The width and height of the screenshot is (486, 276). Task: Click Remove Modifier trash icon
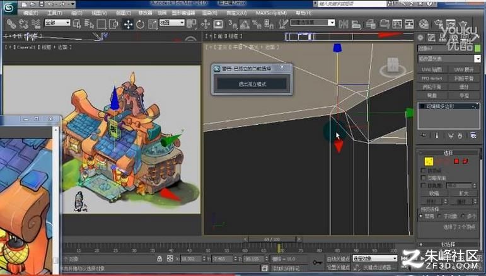coord(460,135)
